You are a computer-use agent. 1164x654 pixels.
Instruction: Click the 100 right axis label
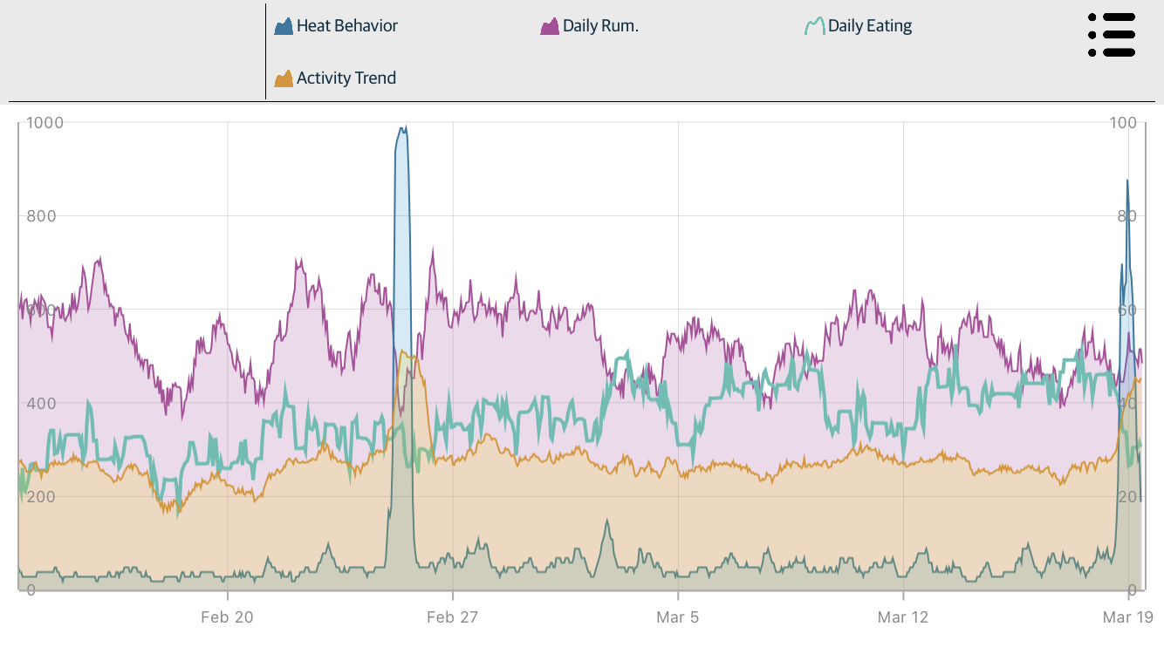[x=1122, y=123]
